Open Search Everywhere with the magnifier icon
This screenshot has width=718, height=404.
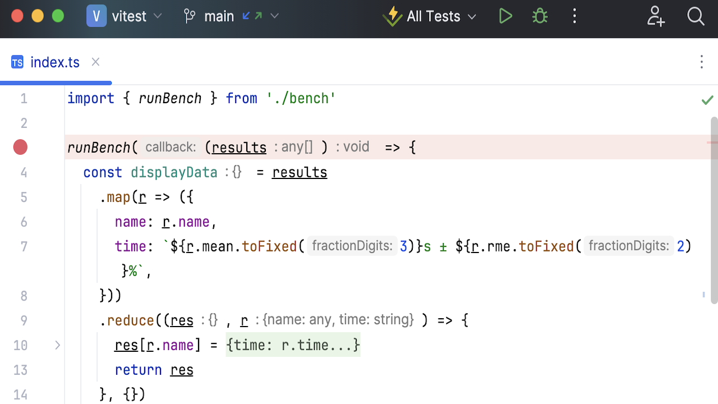(x=696, y=16)
